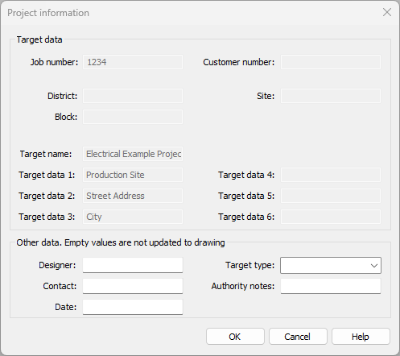Click the OK button
This screenshot has width=400, height=356.
[x=235, y=336]
